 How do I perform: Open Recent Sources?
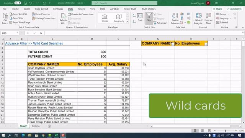[x=41, y=14]
